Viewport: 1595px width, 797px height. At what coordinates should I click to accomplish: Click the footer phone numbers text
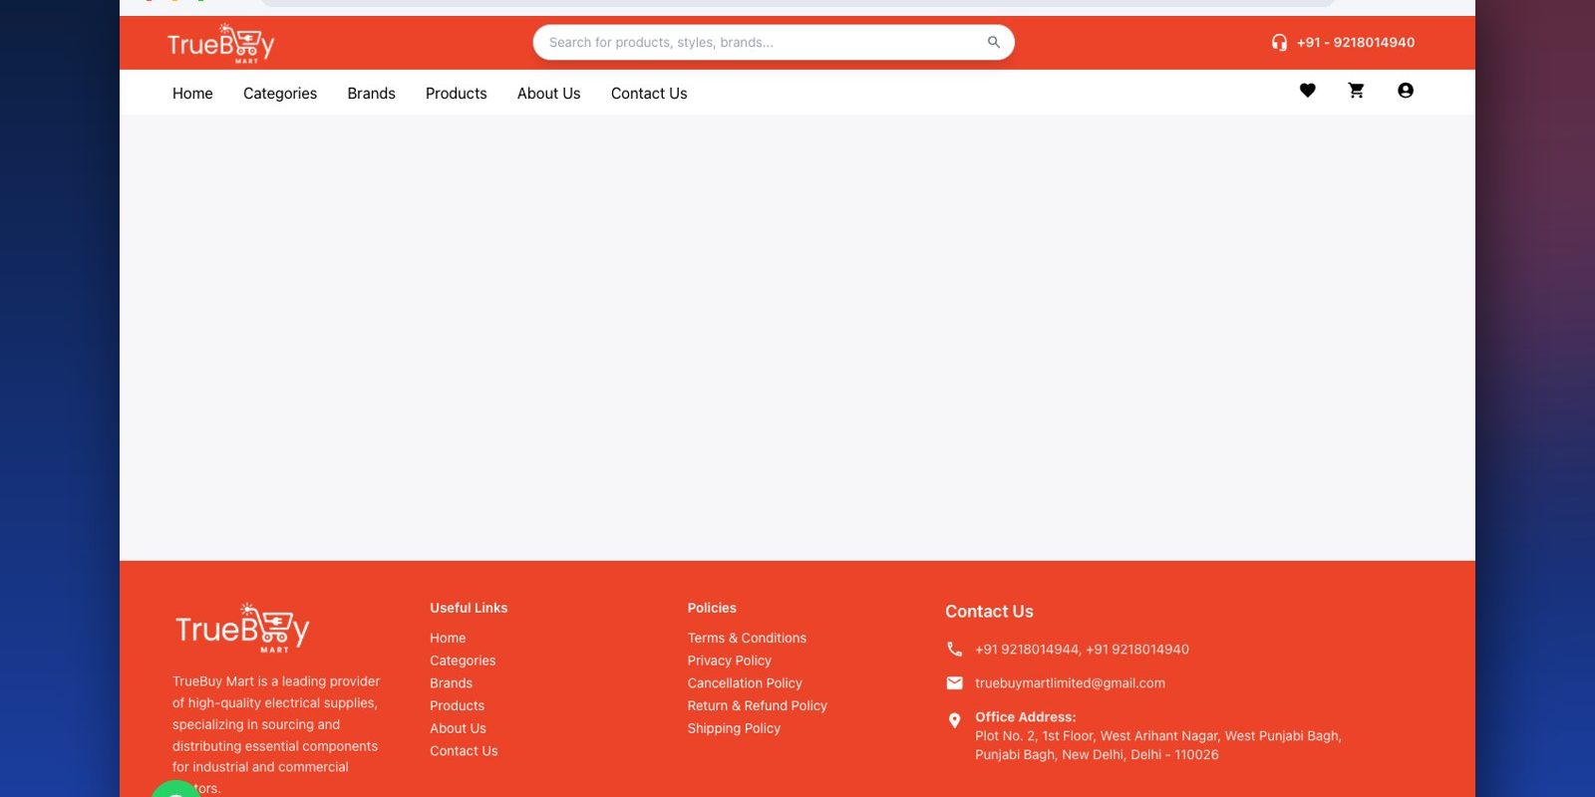coord(1082,650)
